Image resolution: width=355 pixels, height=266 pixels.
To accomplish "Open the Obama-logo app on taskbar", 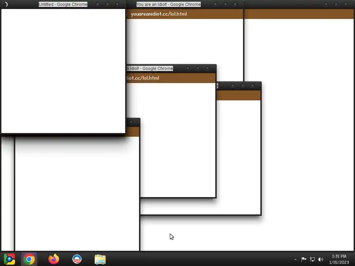I will pos(77,259).
